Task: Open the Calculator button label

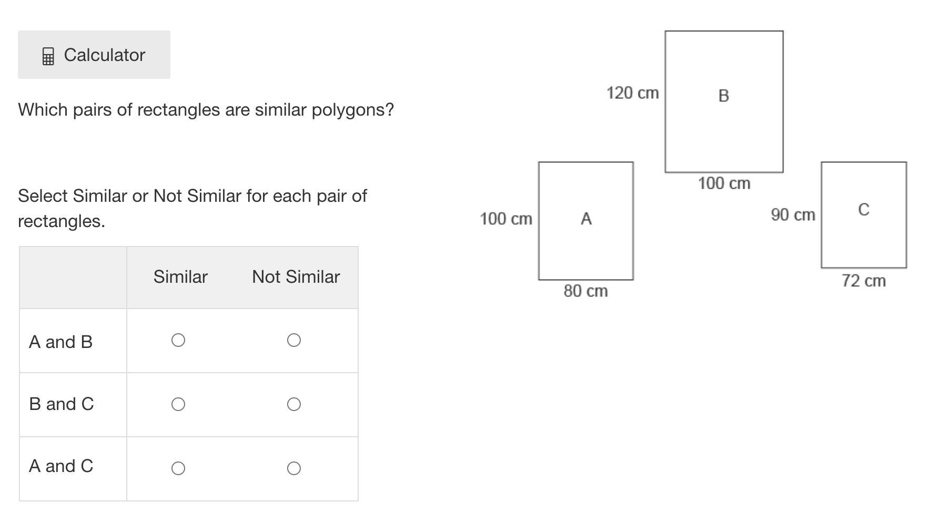Action: tap(104, 55)
